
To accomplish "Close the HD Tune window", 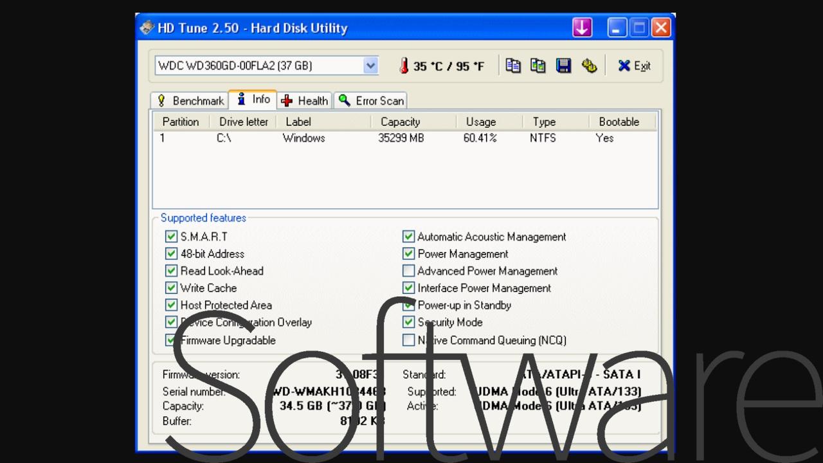I will [661, 28].
